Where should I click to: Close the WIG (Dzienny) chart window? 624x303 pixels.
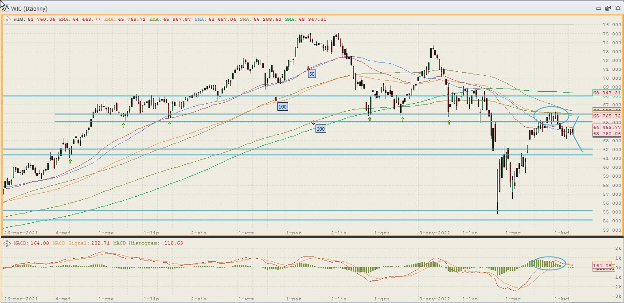pyautogui.click(x=617, y=8)
